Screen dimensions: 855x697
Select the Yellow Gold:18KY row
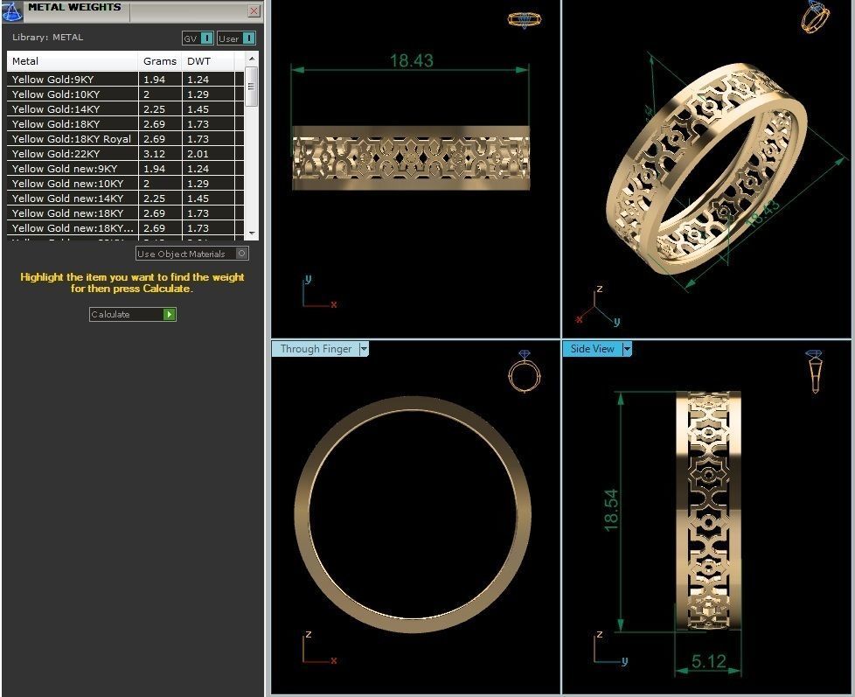(x=125, y=124)
